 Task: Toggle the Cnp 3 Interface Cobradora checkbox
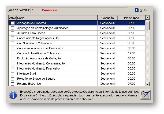click(x=13, y=43)
